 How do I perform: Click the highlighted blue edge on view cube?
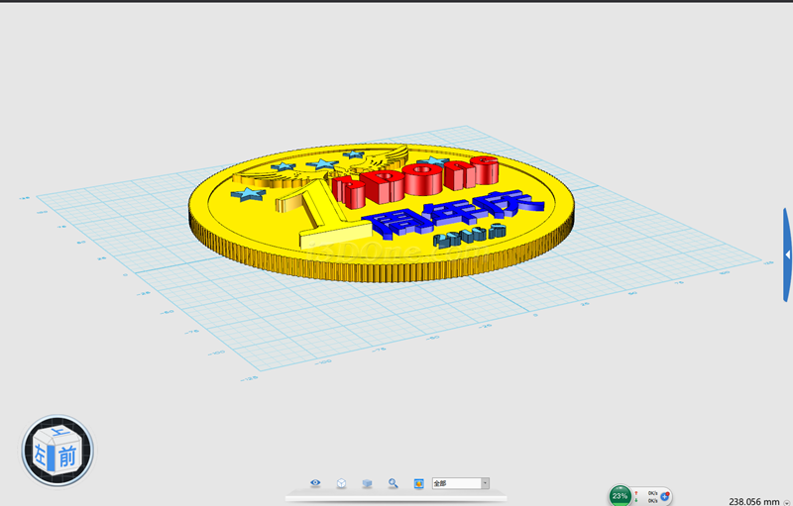52,456
